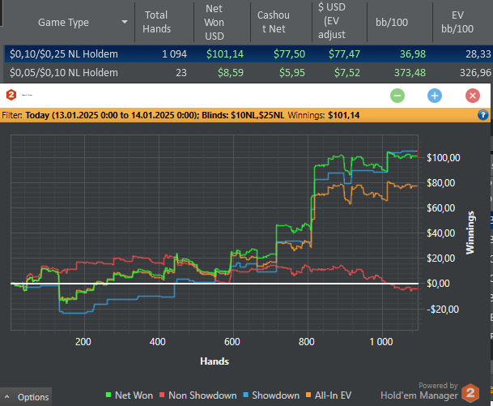Click the blue zoom-in plus icon
The height and width of the screenshot is (406, 493).
(435, 96)
